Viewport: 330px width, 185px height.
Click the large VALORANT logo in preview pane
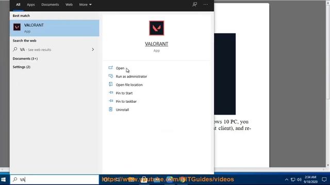pyautogui.click(x=157, y=28)
